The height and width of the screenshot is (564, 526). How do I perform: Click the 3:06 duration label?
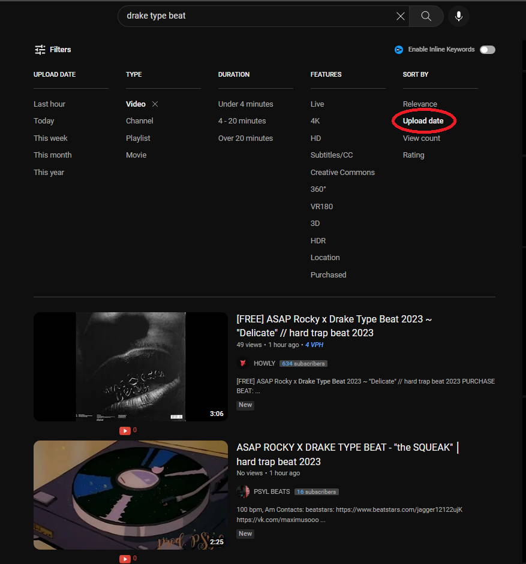[x=217, y=414]
